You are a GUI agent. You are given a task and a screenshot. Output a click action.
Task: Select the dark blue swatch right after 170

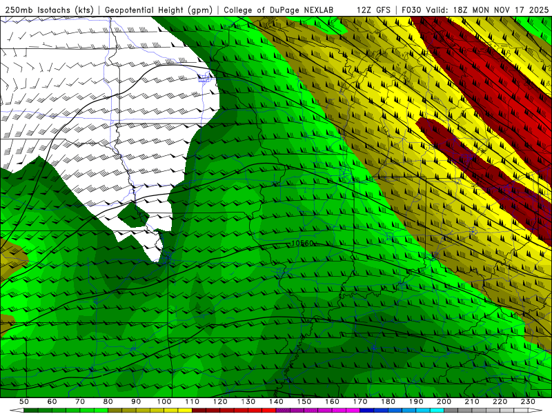coord(367,410)
